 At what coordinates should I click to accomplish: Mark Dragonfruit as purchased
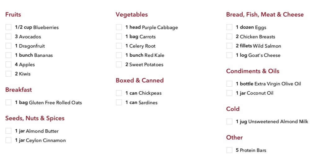(x=8, y=46)
